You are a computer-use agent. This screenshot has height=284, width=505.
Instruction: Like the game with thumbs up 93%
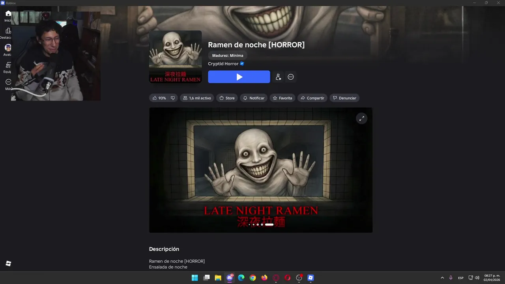pyautogui.click(x=159, y=98)
